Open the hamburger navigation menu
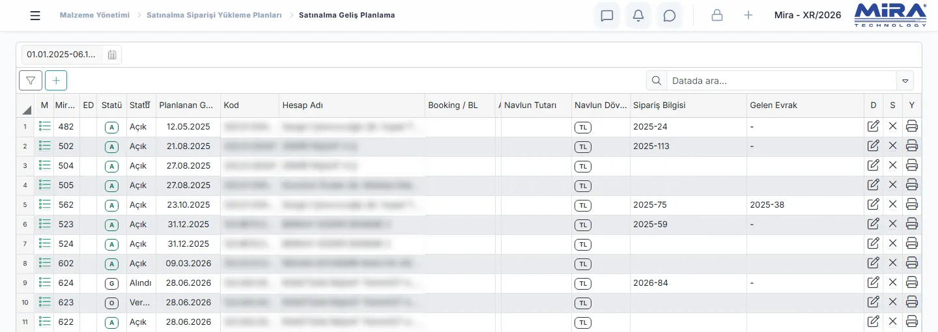 click(x=35, y=16)
